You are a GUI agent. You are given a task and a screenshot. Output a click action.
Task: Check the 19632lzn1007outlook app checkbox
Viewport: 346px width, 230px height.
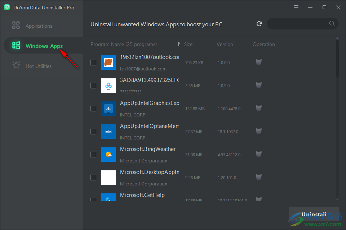coord(93,63)
